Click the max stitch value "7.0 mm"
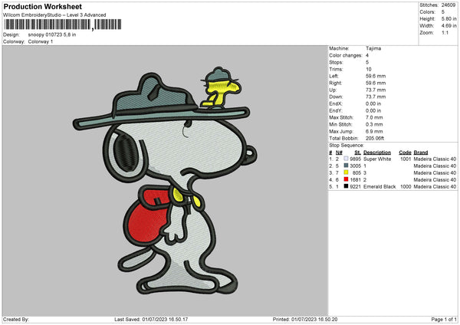The height and width of the screenshot is (325, 460). pos(374,117)
